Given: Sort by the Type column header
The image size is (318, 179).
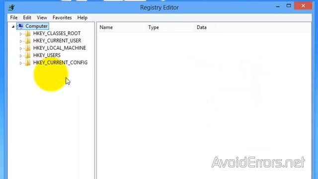Looking at the screenshot, I should 170,27.
